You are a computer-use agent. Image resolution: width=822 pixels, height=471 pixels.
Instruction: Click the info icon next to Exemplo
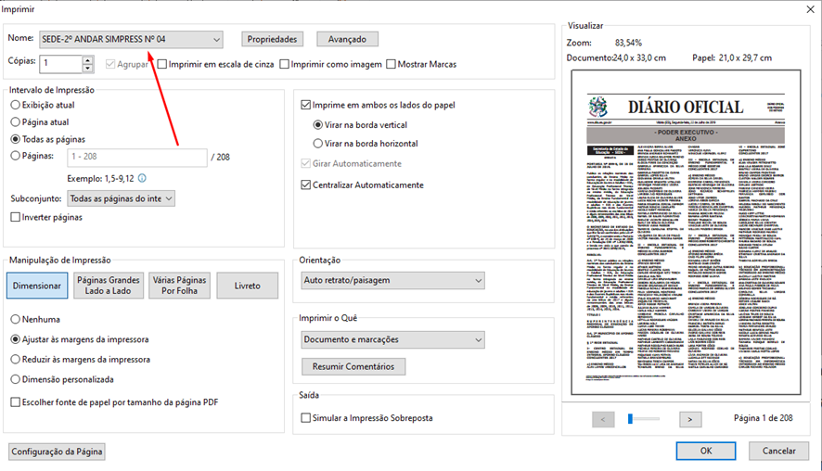pyautogui.click(x=142, y=178)
